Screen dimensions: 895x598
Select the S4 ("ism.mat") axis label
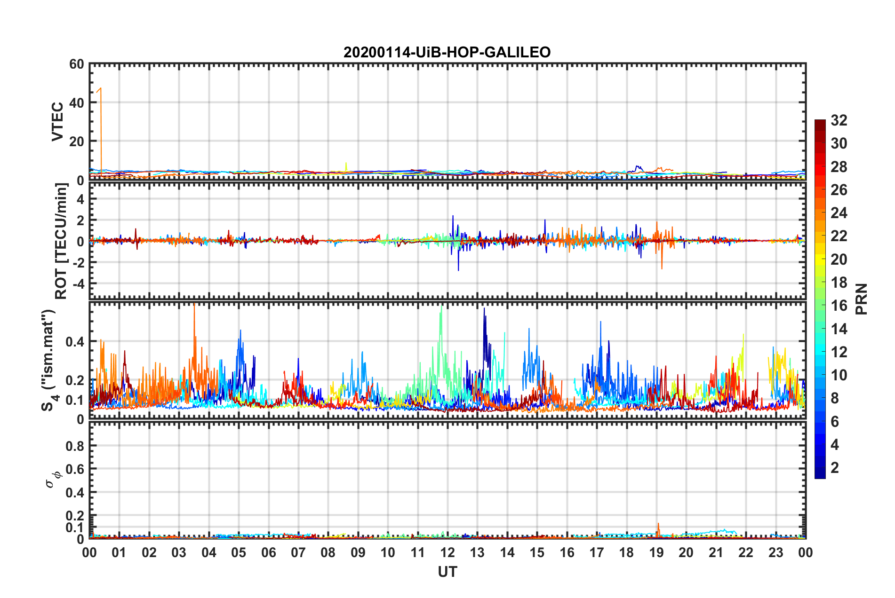click(x=50, y=360)
